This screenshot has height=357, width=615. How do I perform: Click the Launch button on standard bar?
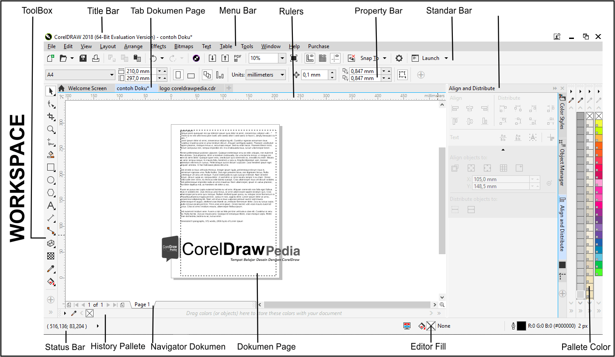click(x=430, y=58)
